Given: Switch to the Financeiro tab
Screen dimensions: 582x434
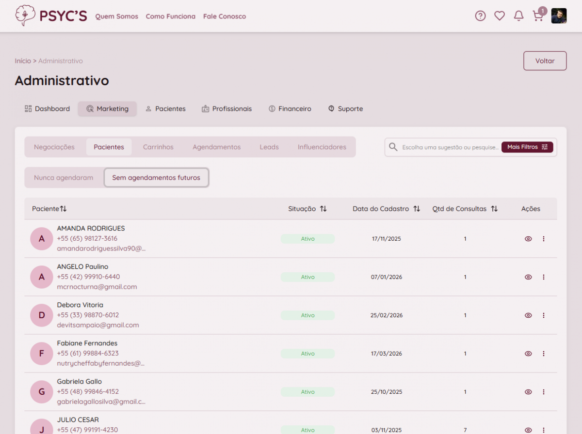Looking at the screenshot, I should click(x=290, y=109).
